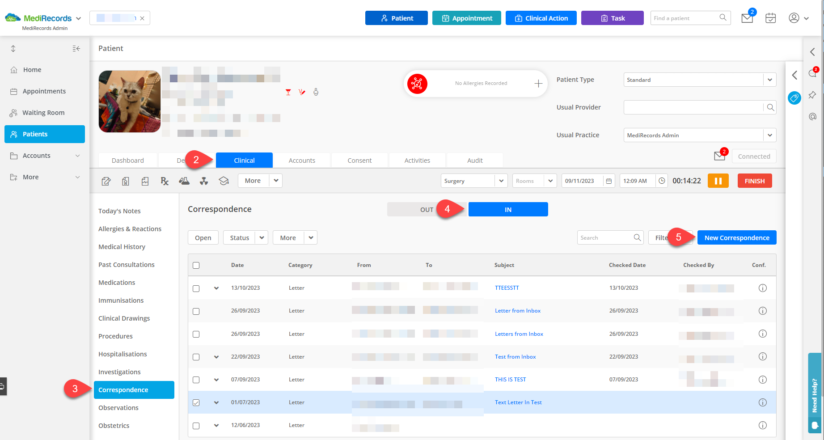Open the Audit tab

coord(474,160)
